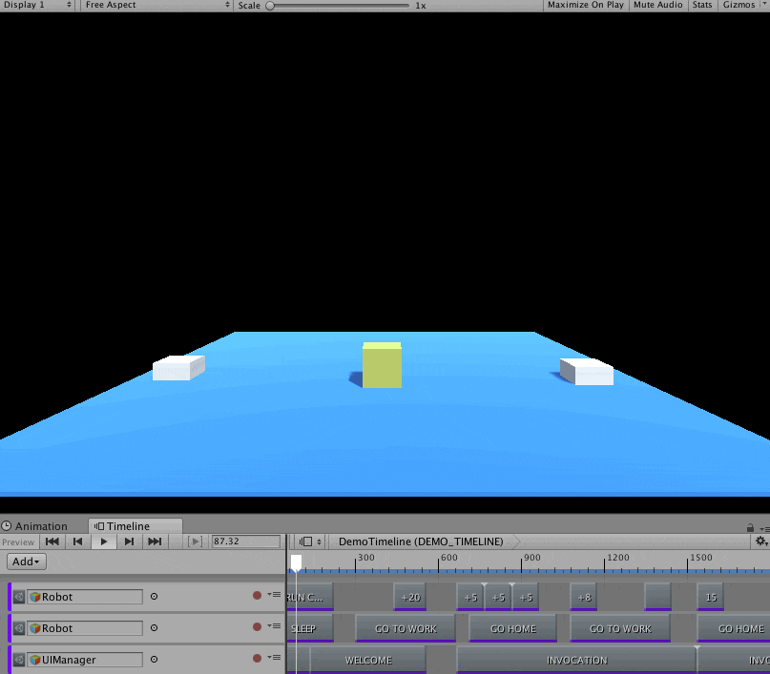Toggle the Preview mode button
This screenshot has width=770, height=674.
18,541
